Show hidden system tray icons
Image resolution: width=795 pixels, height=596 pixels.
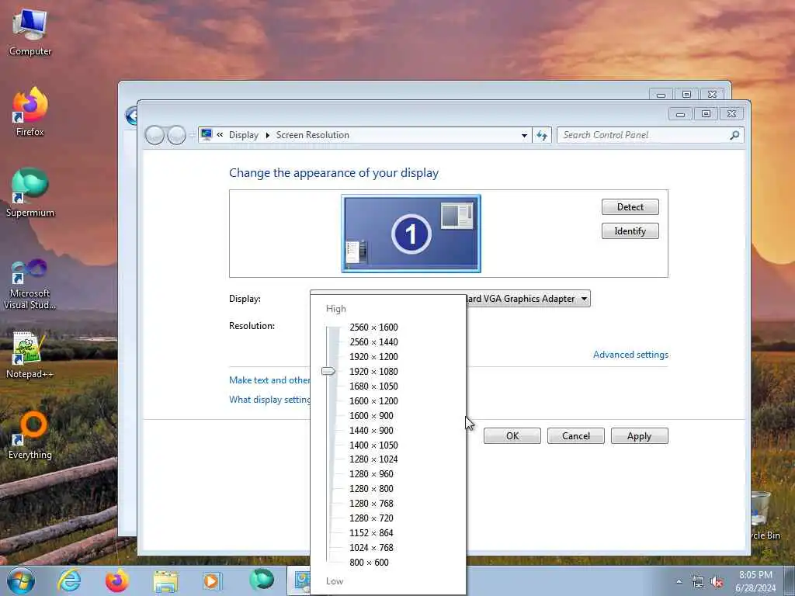click(x=679, y=581)
